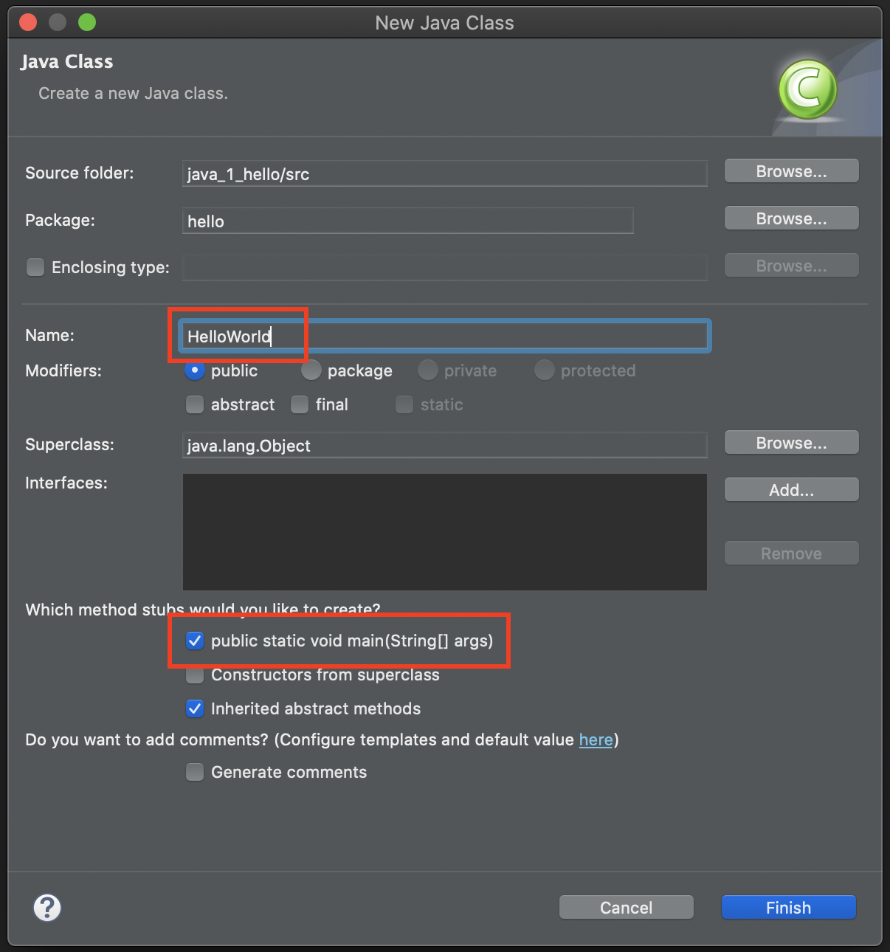Click the Superclass field java.lang.Object

(444, 446)
